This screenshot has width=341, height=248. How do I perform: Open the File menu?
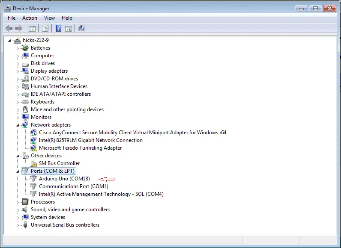tap(12, 18)
